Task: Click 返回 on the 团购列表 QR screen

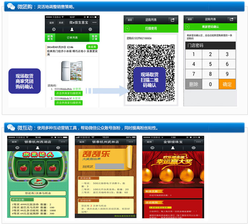Action: click(x=130, y=19)
